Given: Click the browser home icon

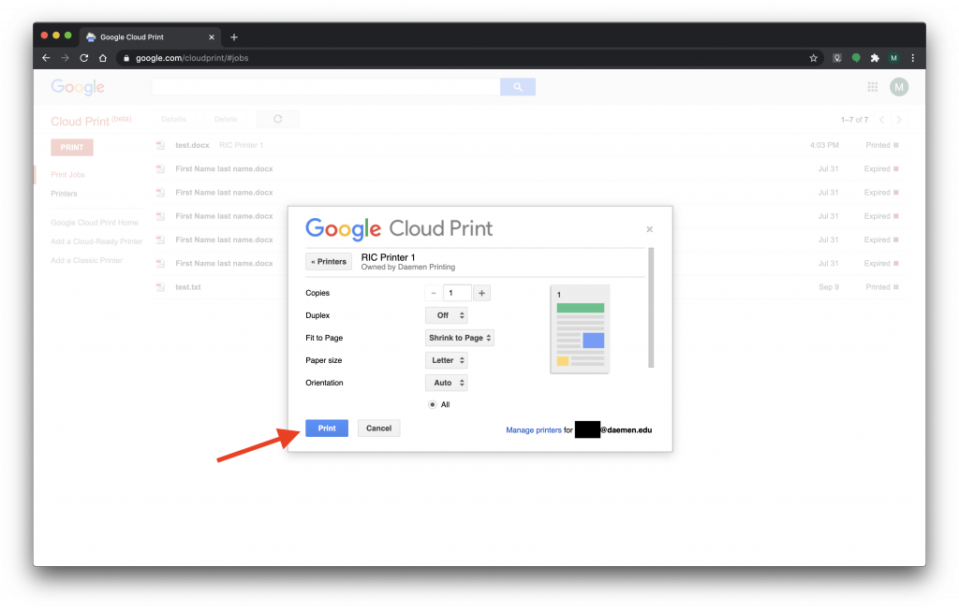Looking at the screenshot, I should (103, 58).
